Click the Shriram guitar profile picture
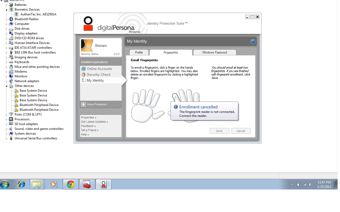 click(87, 45)
